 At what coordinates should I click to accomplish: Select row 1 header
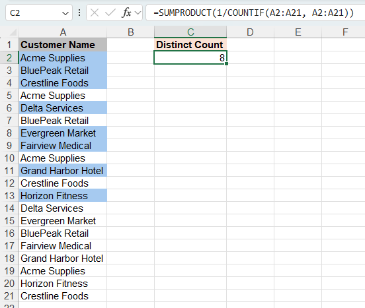9,45
